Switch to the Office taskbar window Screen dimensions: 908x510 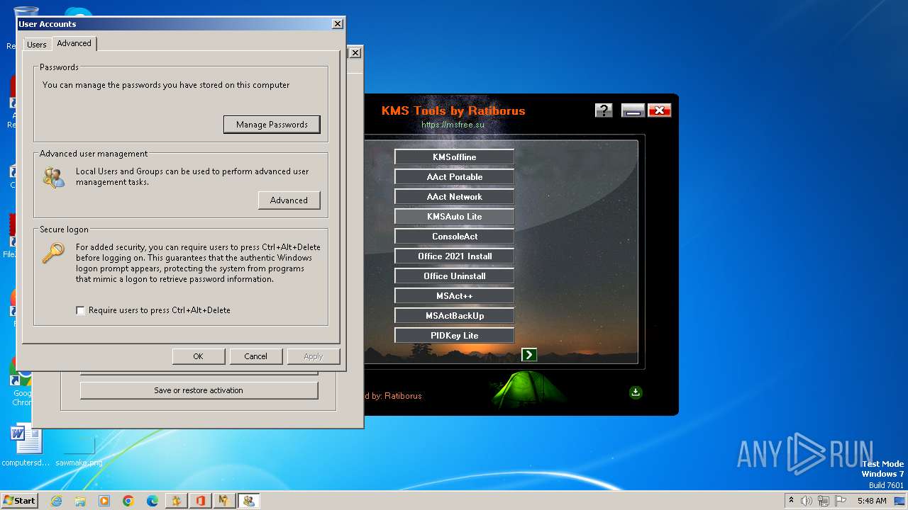pyautogui.click(x=201, y=501)
